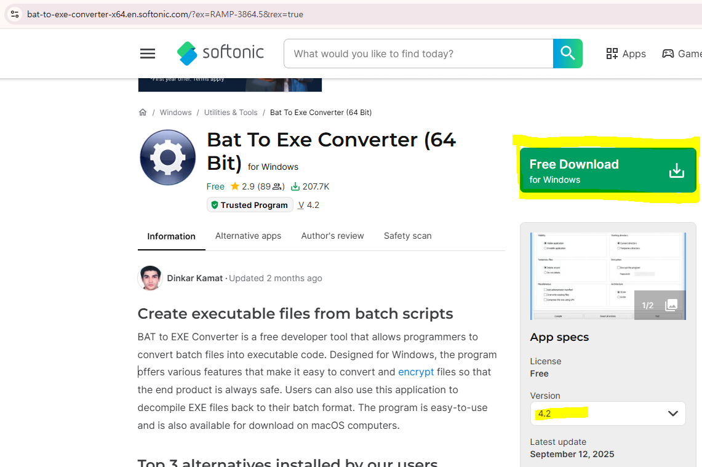Click the home breadcrumb icon
This screenshot has width=702, height=467.
(142, 113)
